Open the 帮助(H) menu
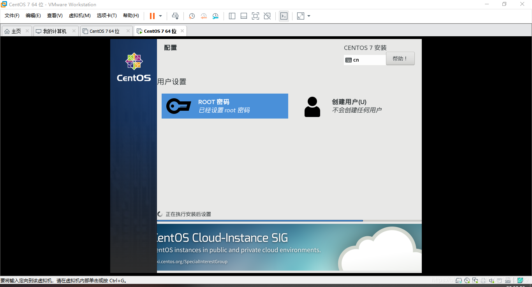The width and height of the screenshot is (532, 287). (x=131, y=16)
